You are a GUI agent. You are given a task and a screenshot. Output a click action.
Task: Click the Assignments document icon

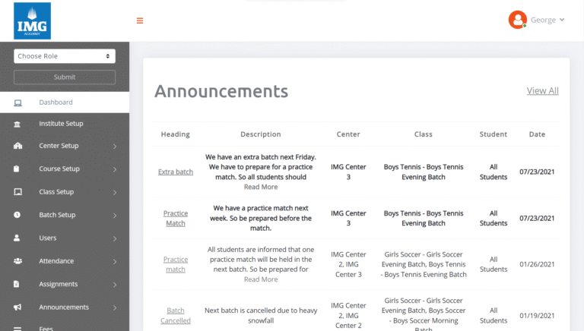(17, 284)
